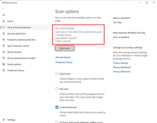Open the hamburger navigation menu
Image resolution: width=157 pixels, height=123 pixels.
(x=4, y=15)
